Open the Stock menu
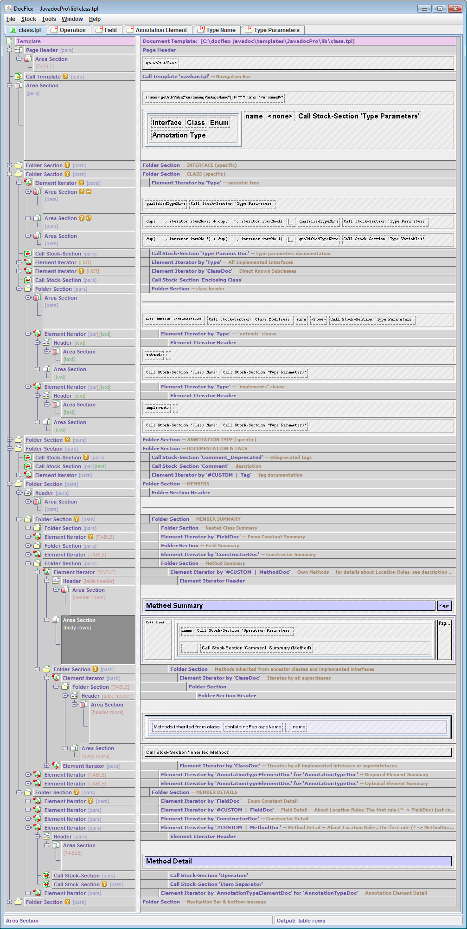This screenshot has height=929, width=467. coord(28,19)
